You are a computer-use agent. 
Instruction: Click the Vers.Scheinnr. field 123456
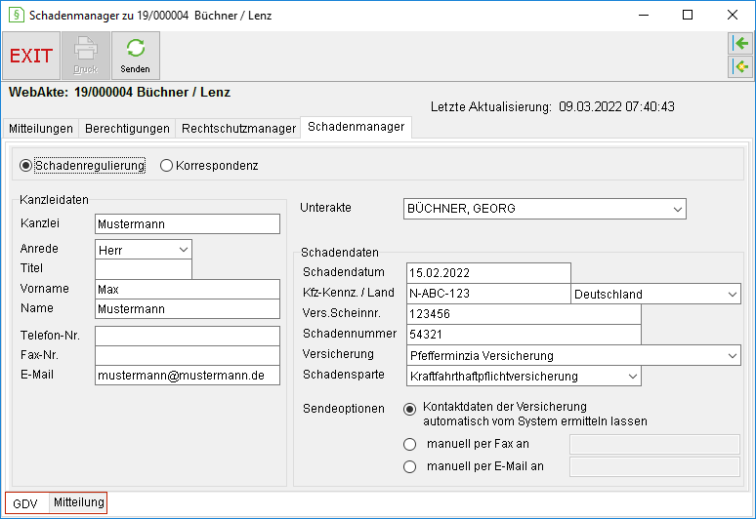pyautogui.click(x=524, y=314)
